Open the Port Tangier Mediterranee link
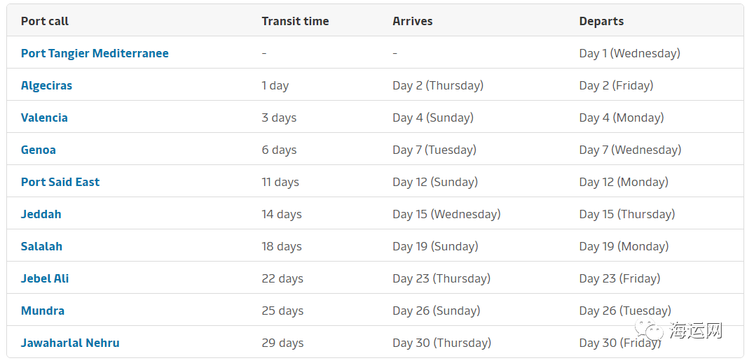 [x=95, y=53]
